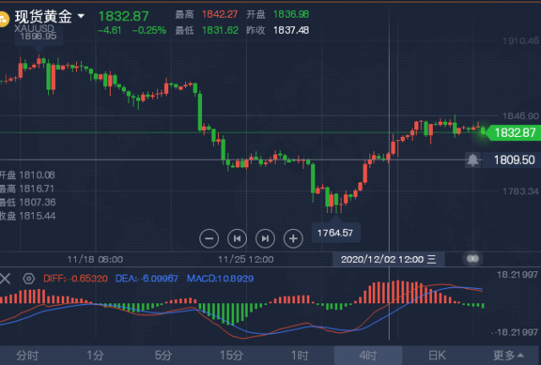Jump to next candle with skip-forward icon
Image resolution: width=541 pixels, height=365 pixels.
(x=265, y=238)
